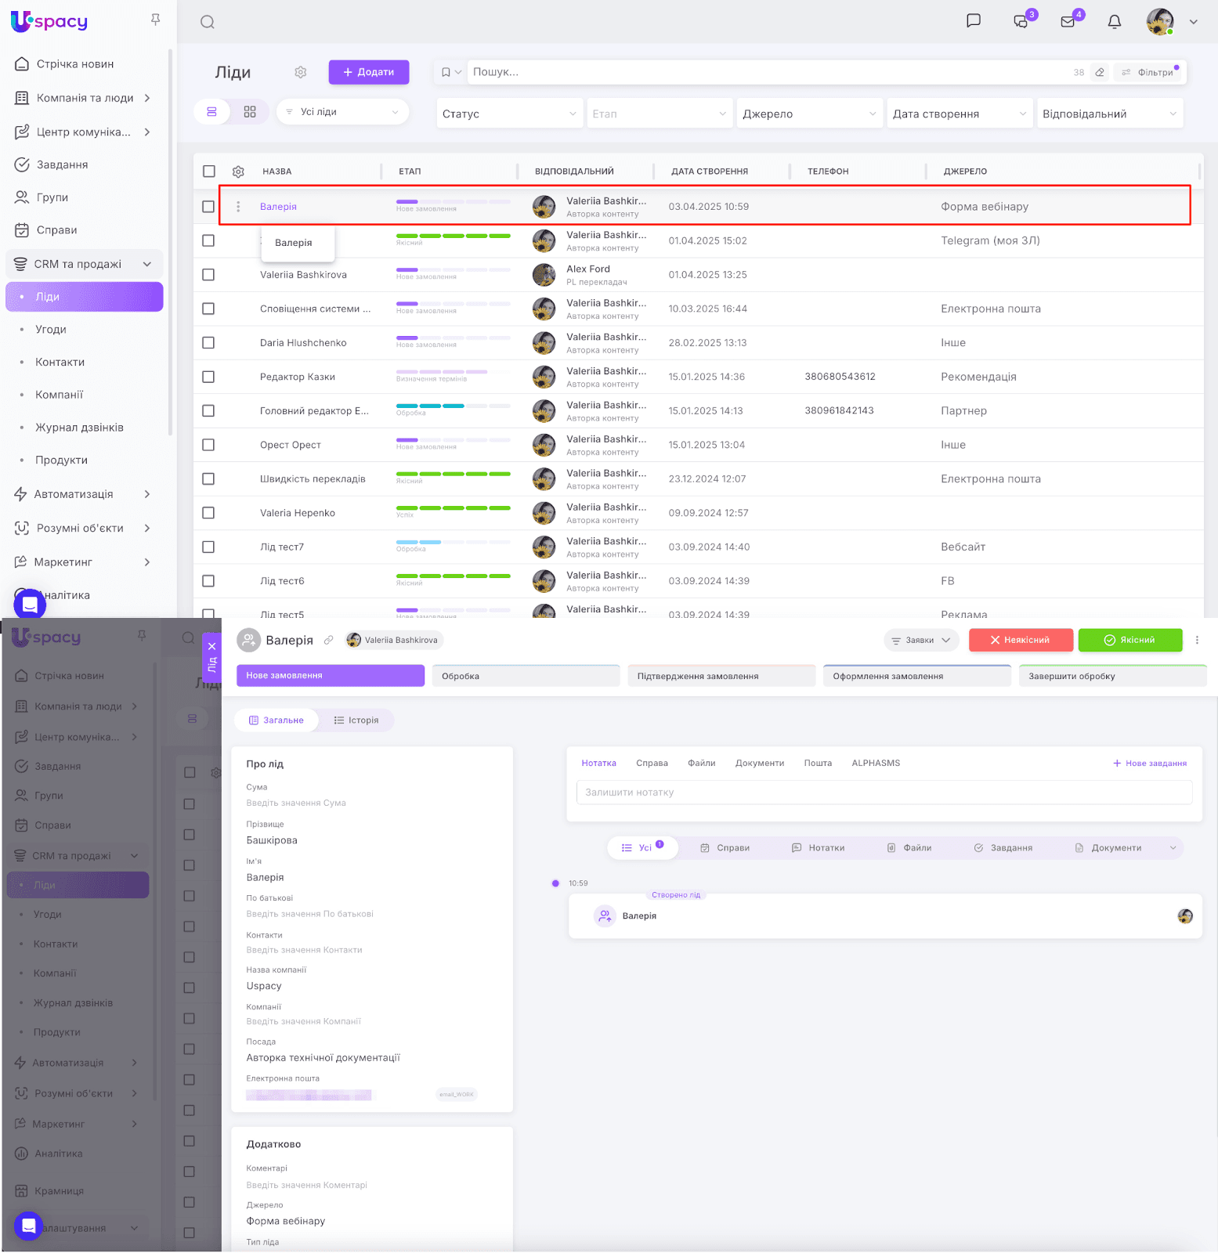
Task: Switch to the Історія tab
Action: click(x=356, y=720)
